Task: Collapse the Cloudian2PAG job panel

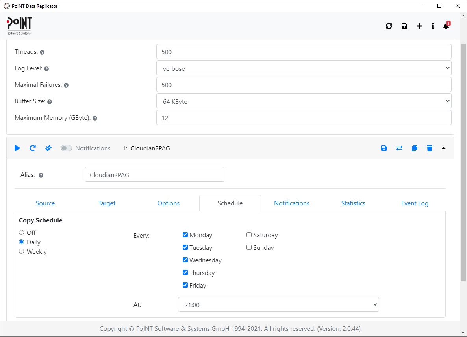Action: [x=444, y=148]
